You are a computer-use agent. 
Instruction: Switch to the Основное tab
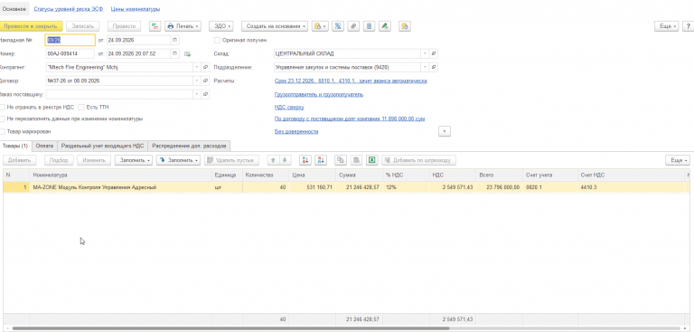[x=14, y=9]
